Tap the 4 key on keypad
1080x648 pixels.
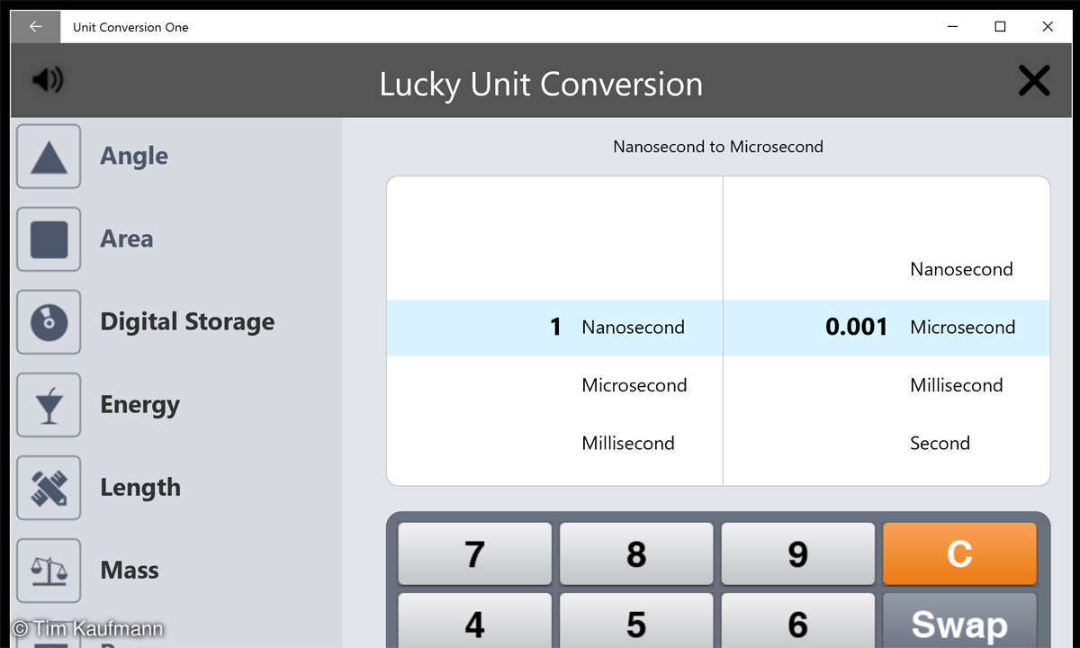(475, 621)
